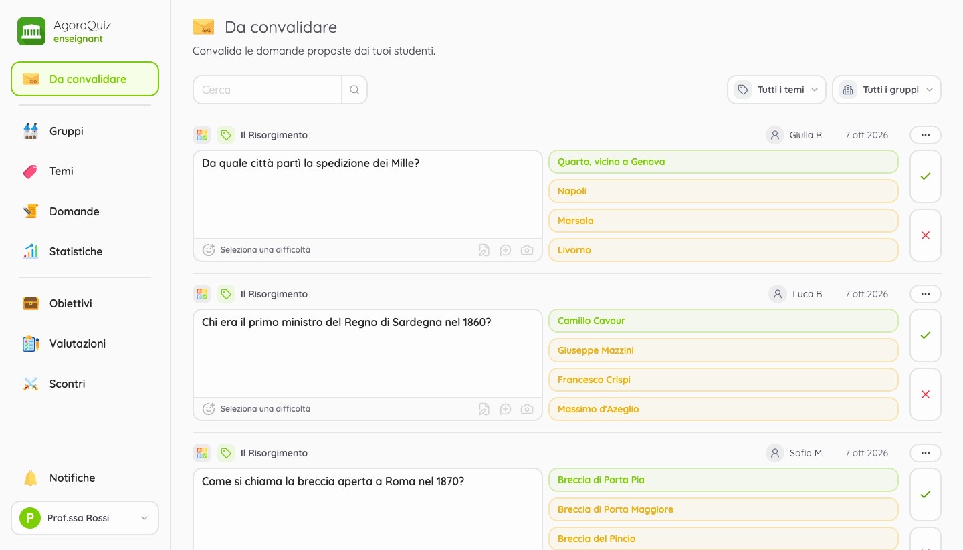Screen dimensions: 963x550
Task: Approve the Breccia di Porta Pia question
Action: 926,495
